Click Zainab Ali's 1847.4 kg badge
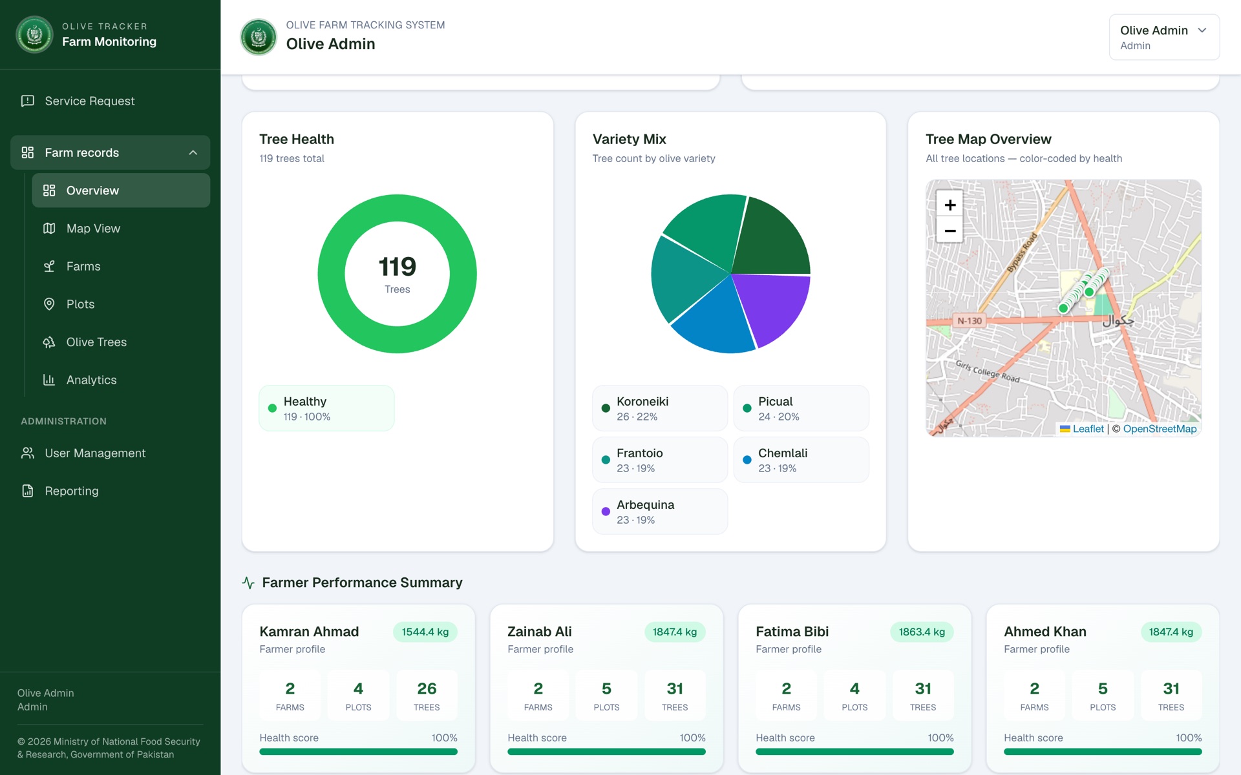The width and height of the screenshot is (1241, 775). click(675, 632)
